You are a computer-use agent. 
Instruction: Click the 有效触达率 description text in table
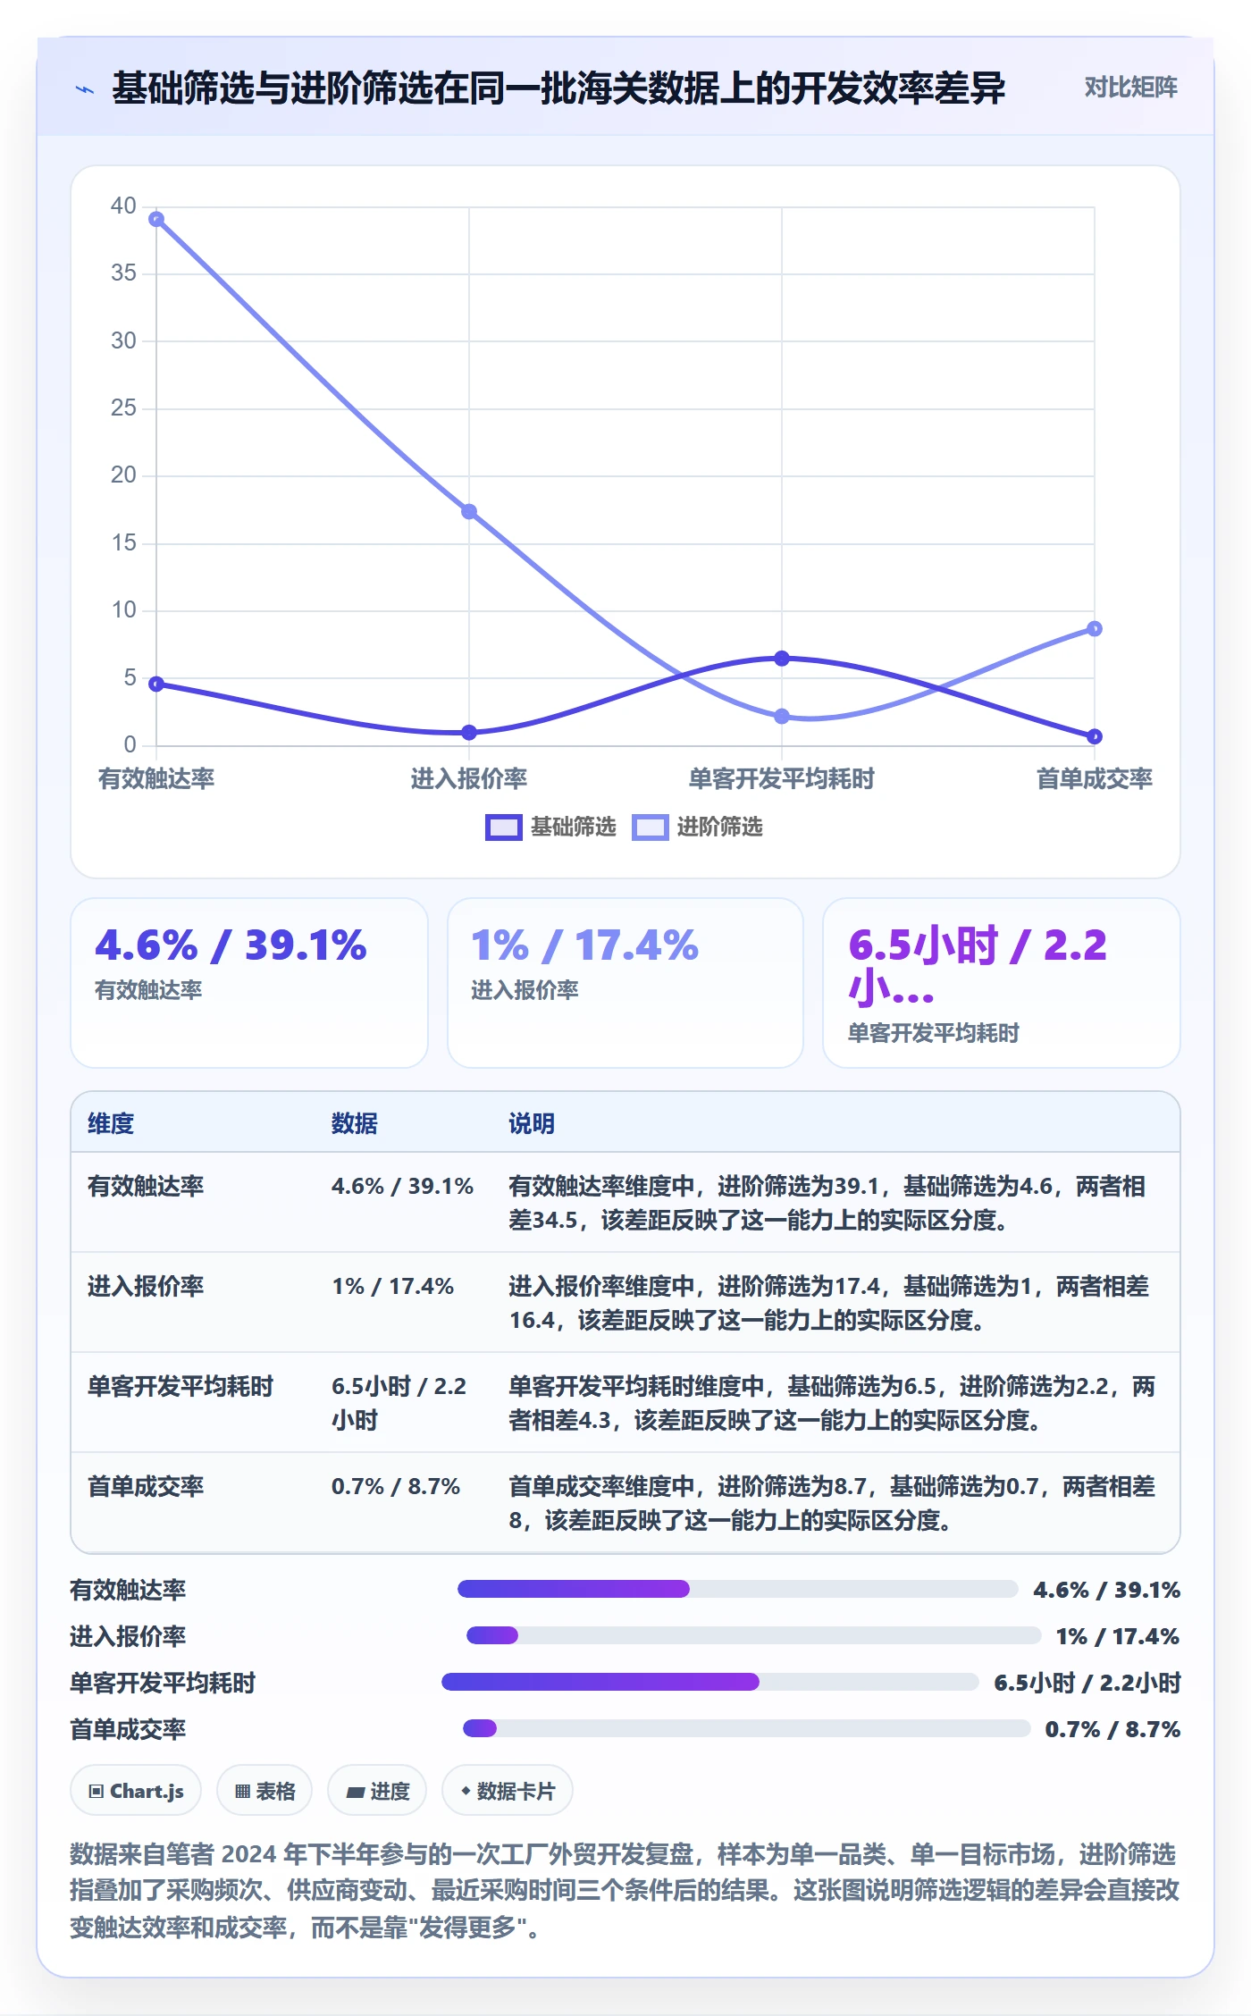tap(827, 1203)
